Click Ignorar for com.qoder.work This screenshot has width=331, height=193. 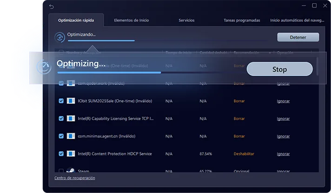283,84
